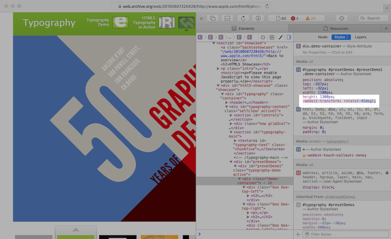Expand the p class="intro" node

(x=218, y=68)
